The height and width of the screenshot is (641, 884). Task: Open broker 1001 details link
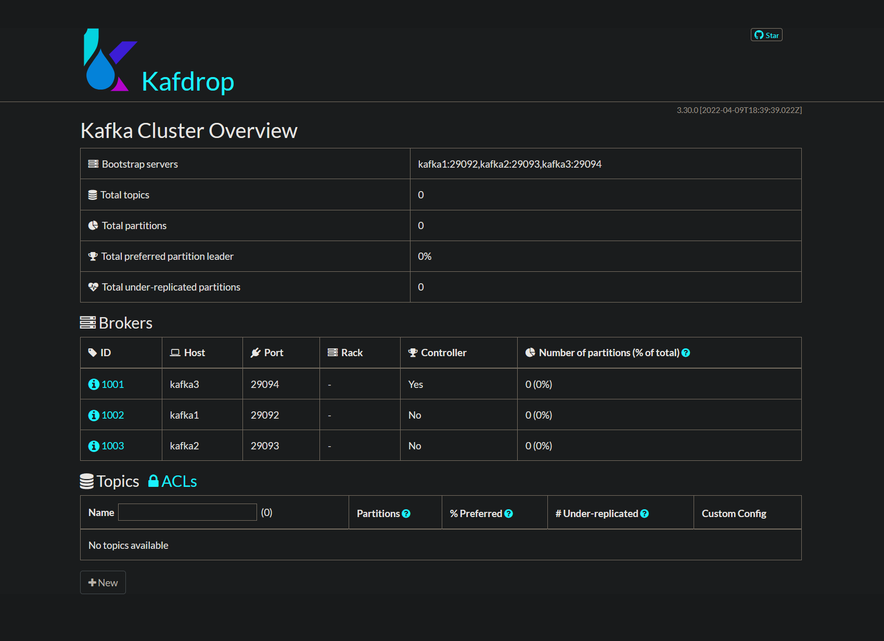(x=113, y=384)
